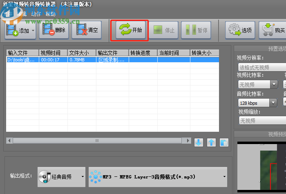Click the 停止 (Stop) button
The image size is (286, 194).
(x=163, y=30)
